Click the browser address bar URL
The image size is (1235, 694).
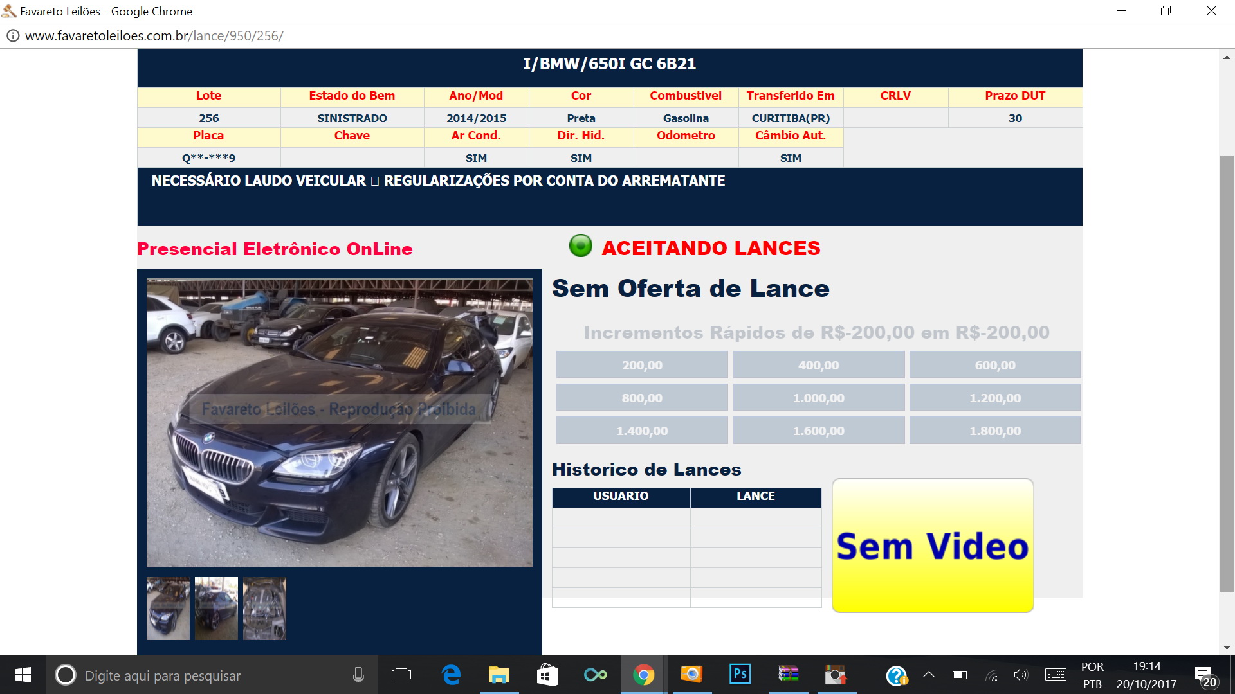pyautogui.click(x=154, y=36)
